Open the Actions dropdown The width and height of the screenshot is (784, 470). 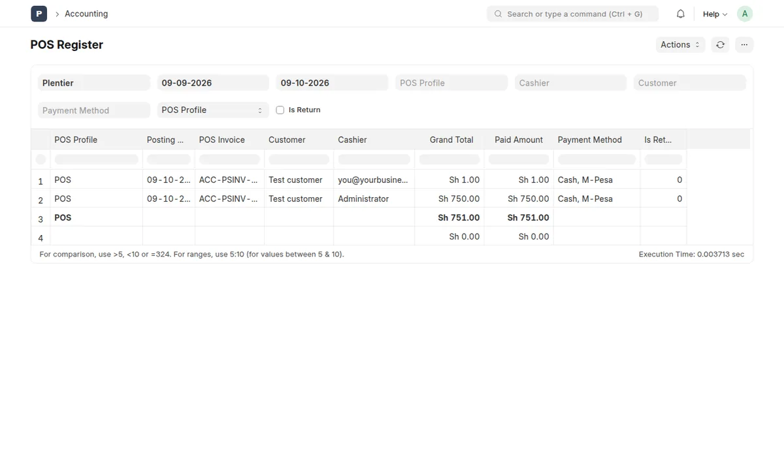point(680,44)
